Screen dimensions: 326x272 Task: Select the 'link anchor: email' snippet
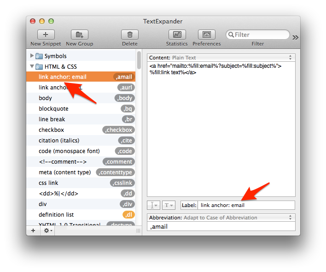(81, 77)
